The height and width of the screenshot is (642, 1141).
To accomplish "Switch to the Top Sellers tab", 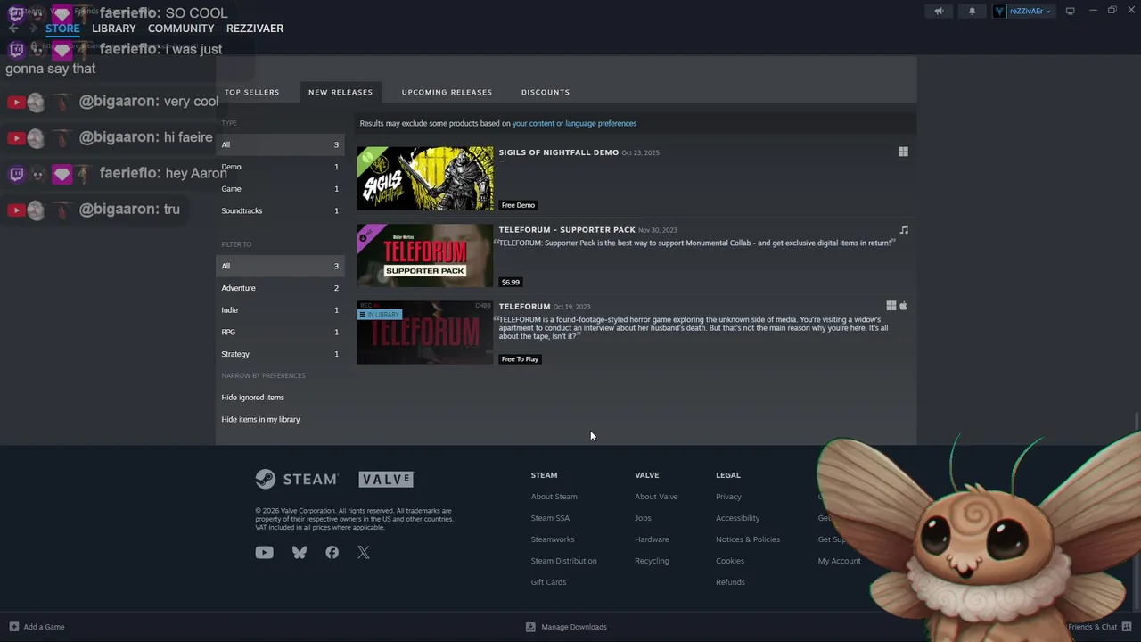I will tap(252, 92).
